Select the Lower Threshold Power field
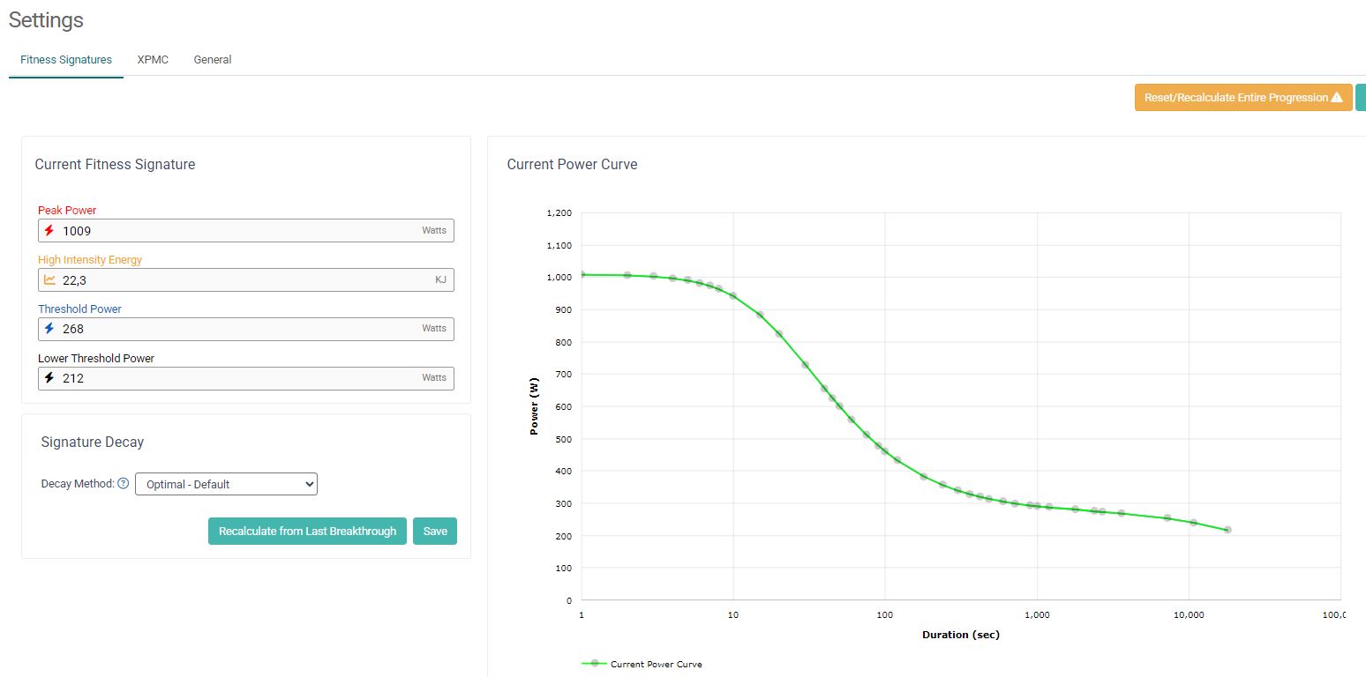1366x677 pixels. [238, 378]
